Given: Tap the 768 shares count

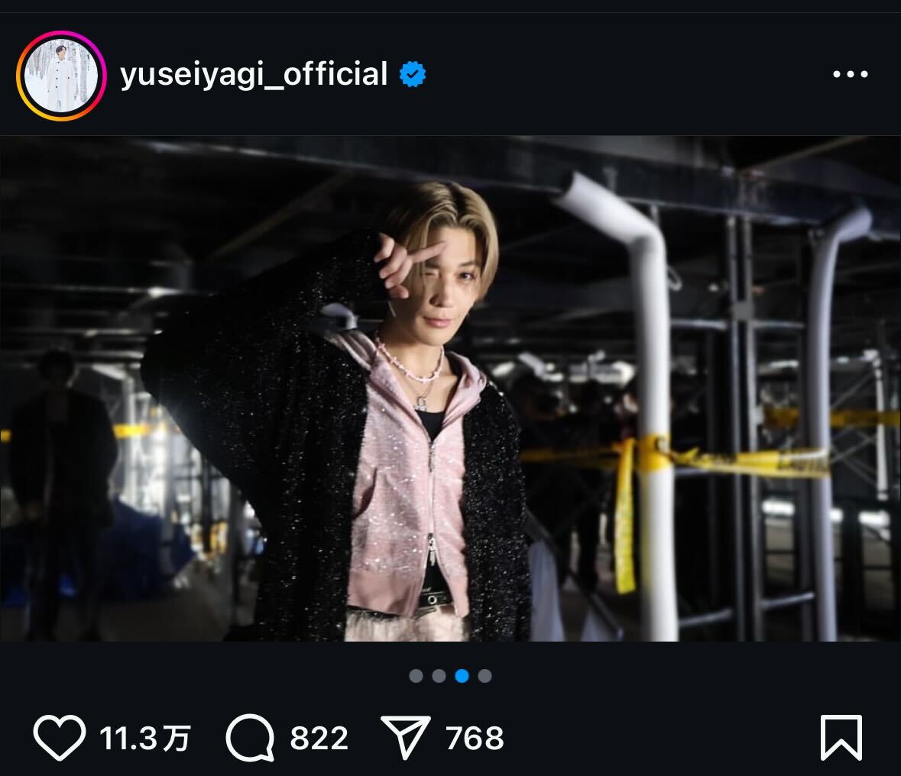Looking at the screenshot, I should 475,739.
